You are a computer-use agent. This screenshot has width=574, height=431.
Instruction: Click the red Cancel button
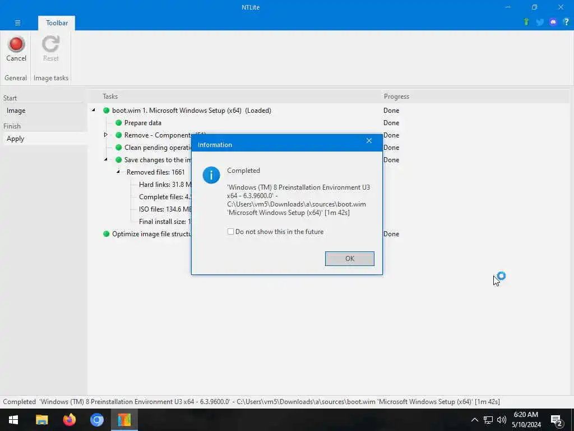(x=16, y=49)
